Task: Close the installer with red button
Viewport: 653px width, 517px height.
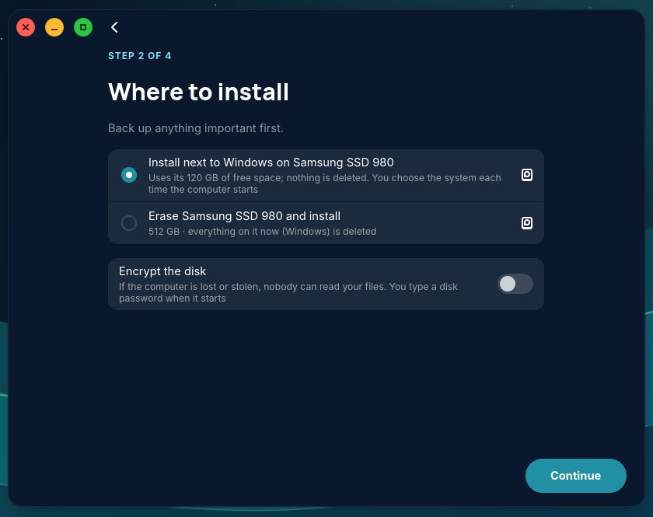Action: (x=26, y=27)
